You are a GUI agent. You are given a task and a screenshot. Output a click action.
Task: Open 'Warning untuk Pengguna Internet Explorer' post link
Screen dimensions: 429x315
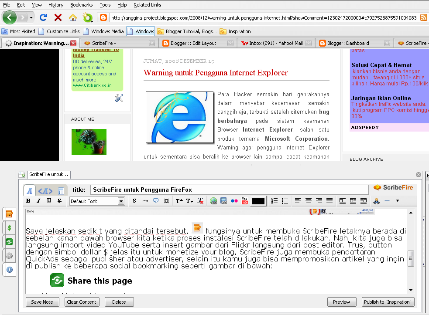pos(216,73)
